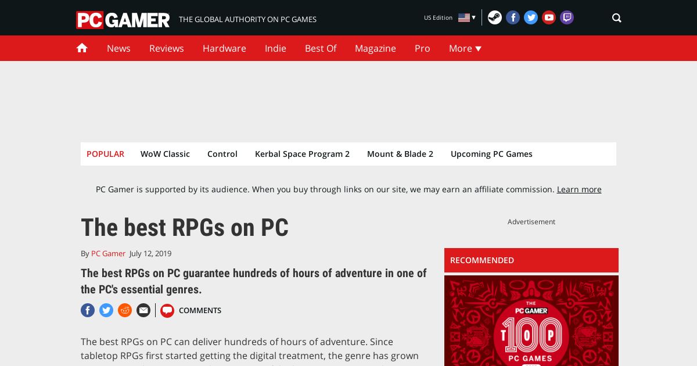Click the US Edition label text
This screenshot has height=366, width=697.
click(x=438, y=18)
